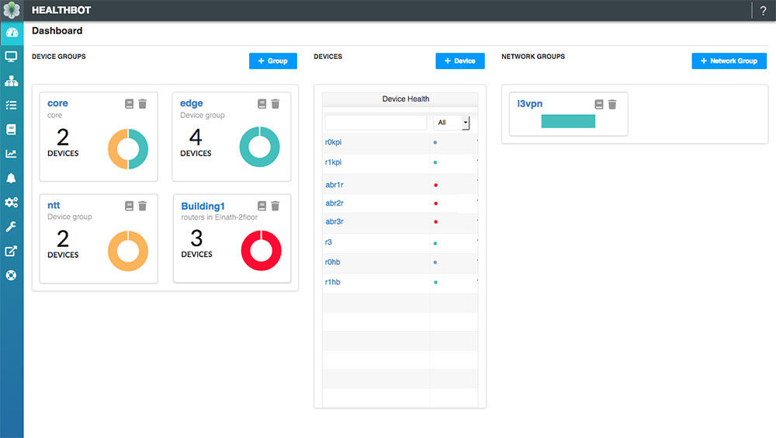Open the network hierarchy sidebar icon
776x438 pixels.
[12, 81]
